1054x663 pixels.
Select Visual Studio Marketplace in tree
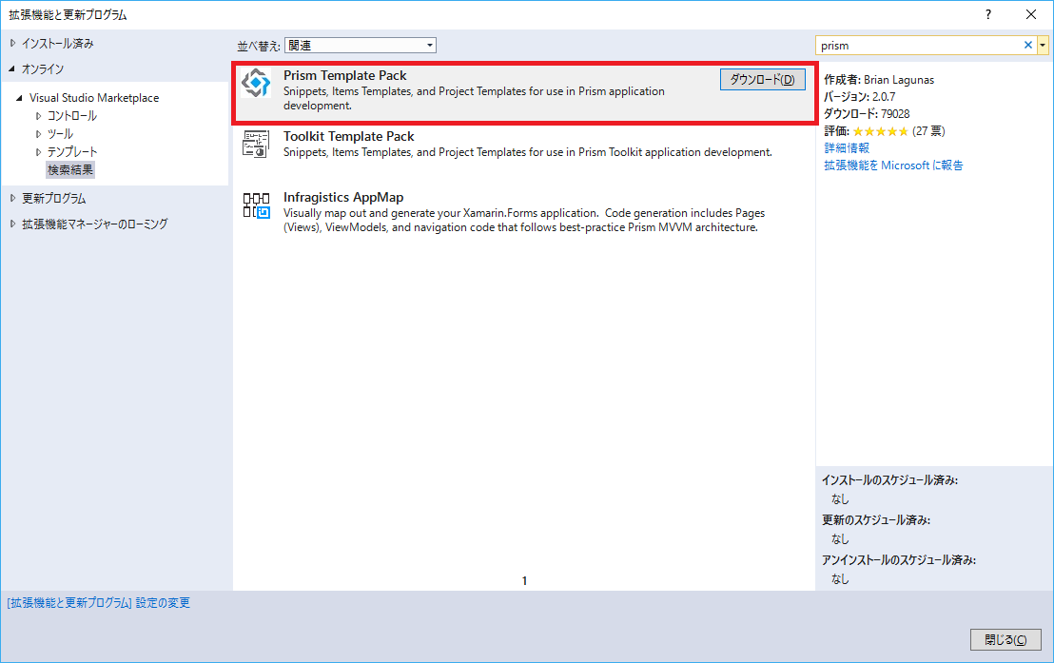94,97
